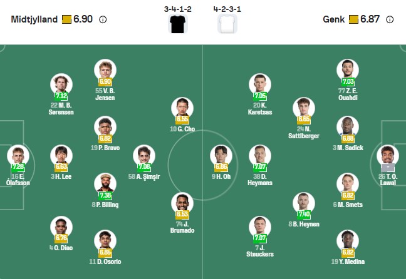Viewport: 406px width, 279px height.
Task: Click the A. Şimşir player name label
Action: (143, 176)
